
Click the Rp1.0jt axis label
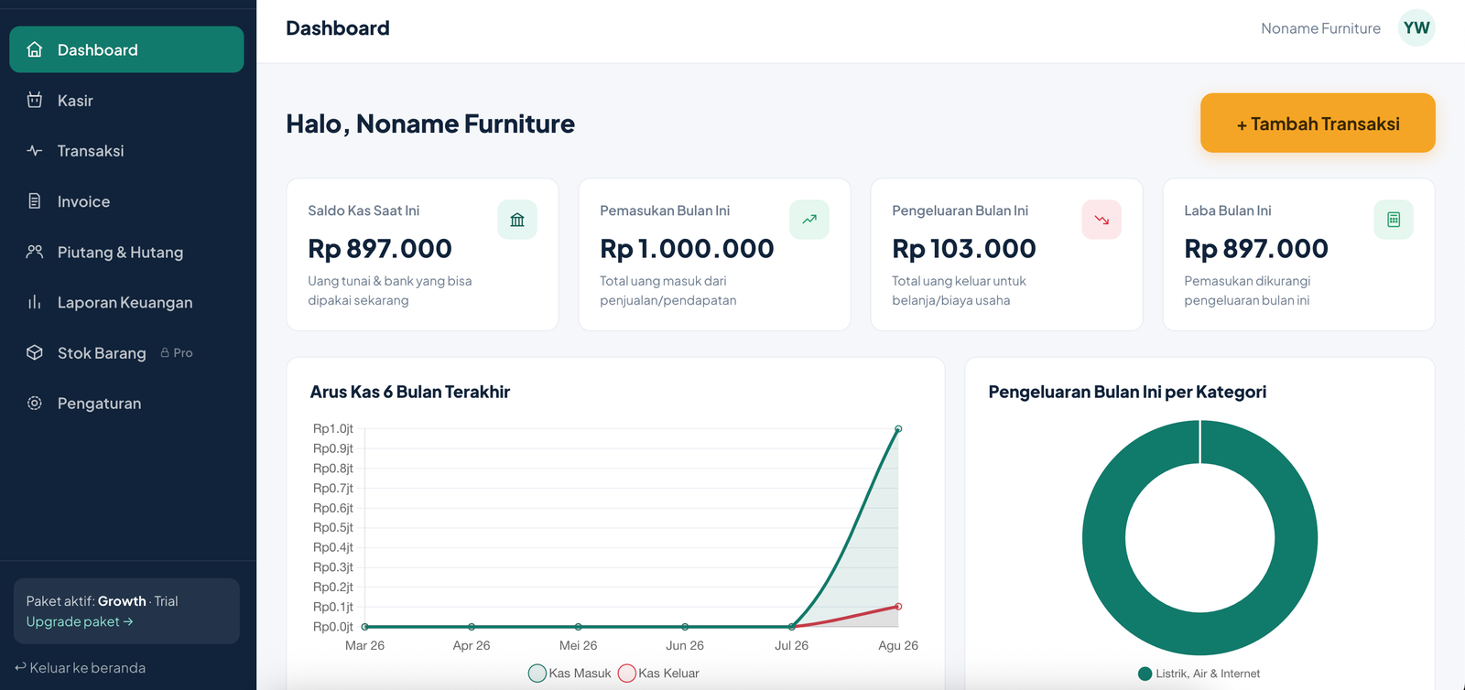[x=333, y=428]
